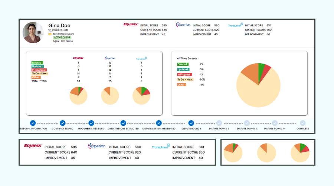Image resolution: width=334 pixels, height=186 pixels.
Task: Click the green Deleted legend label in All Three Bureaus
Action: 183,64
